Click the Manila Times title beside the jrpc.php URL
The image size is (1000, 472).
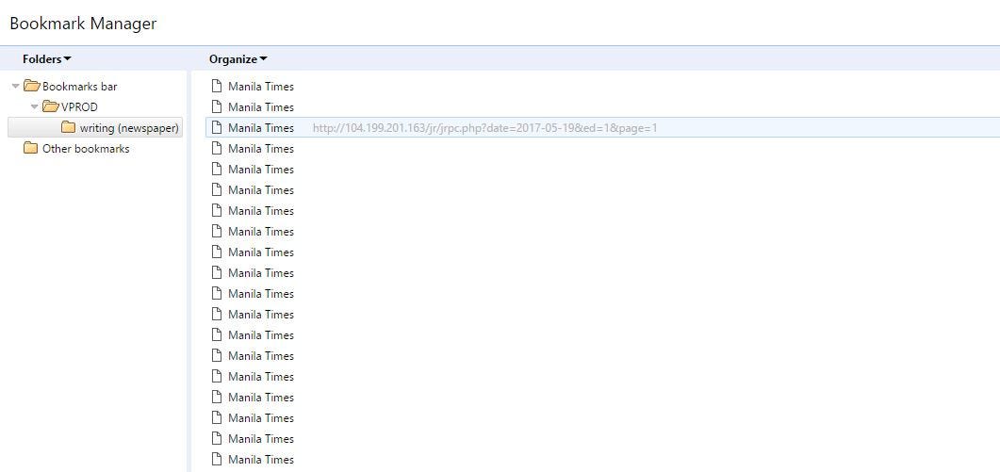point(261,128)
